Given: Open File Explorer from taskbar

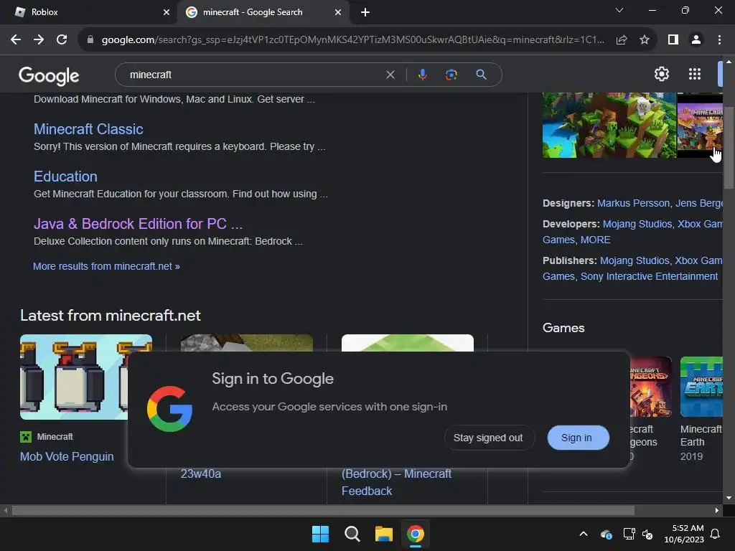Looking at the screenshot, I should tap(383, 534).
